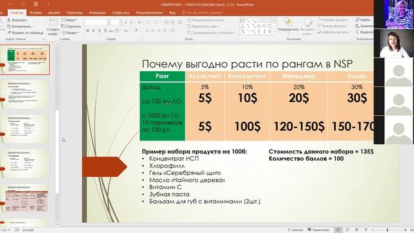Toggle text shadow (S) formatting
Viewport: 414px width, 233px height.
tap(105, 31)
